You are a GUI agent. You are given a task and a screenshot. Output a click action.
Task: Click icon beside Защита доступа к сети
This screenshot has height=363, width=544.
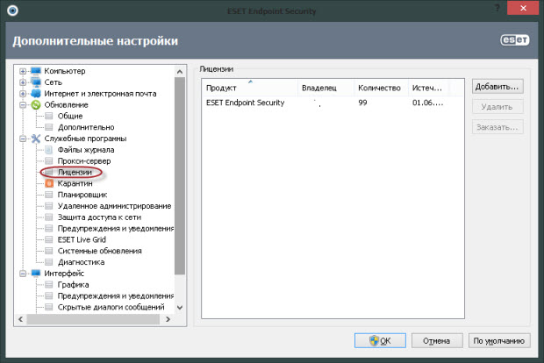pyautogui.click(x=49, y=217)
